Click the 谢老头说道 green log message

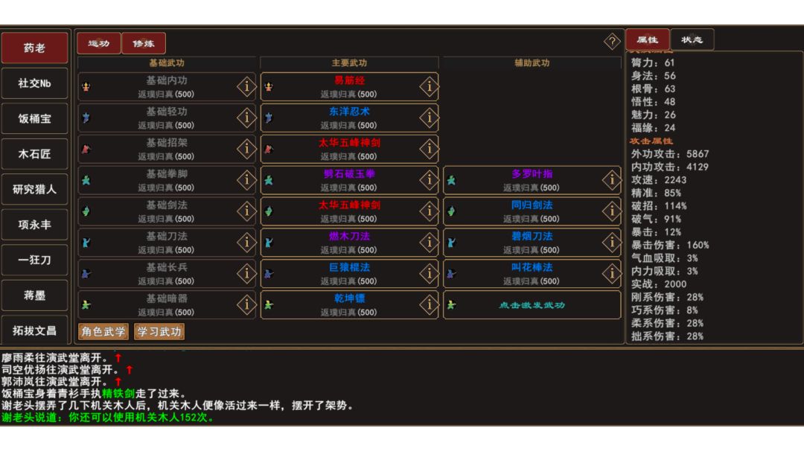tap(108, 418)
